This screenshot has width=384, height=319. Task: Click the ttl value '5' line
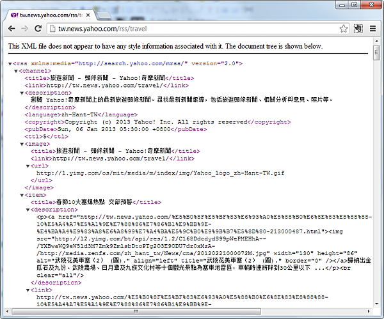pyautogui.click(x=47, y=137)
